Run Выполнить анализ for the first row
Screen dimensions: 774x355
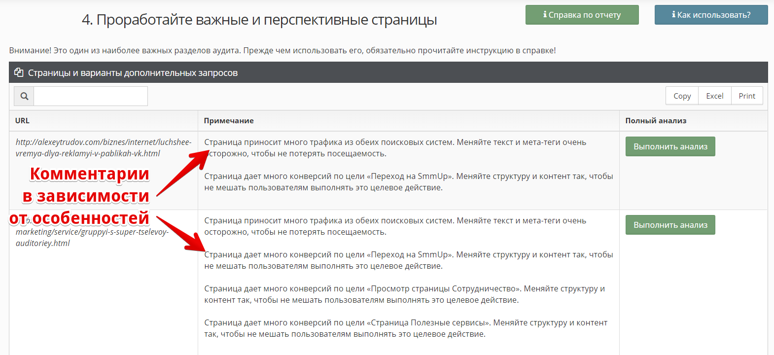coord(670,146)
